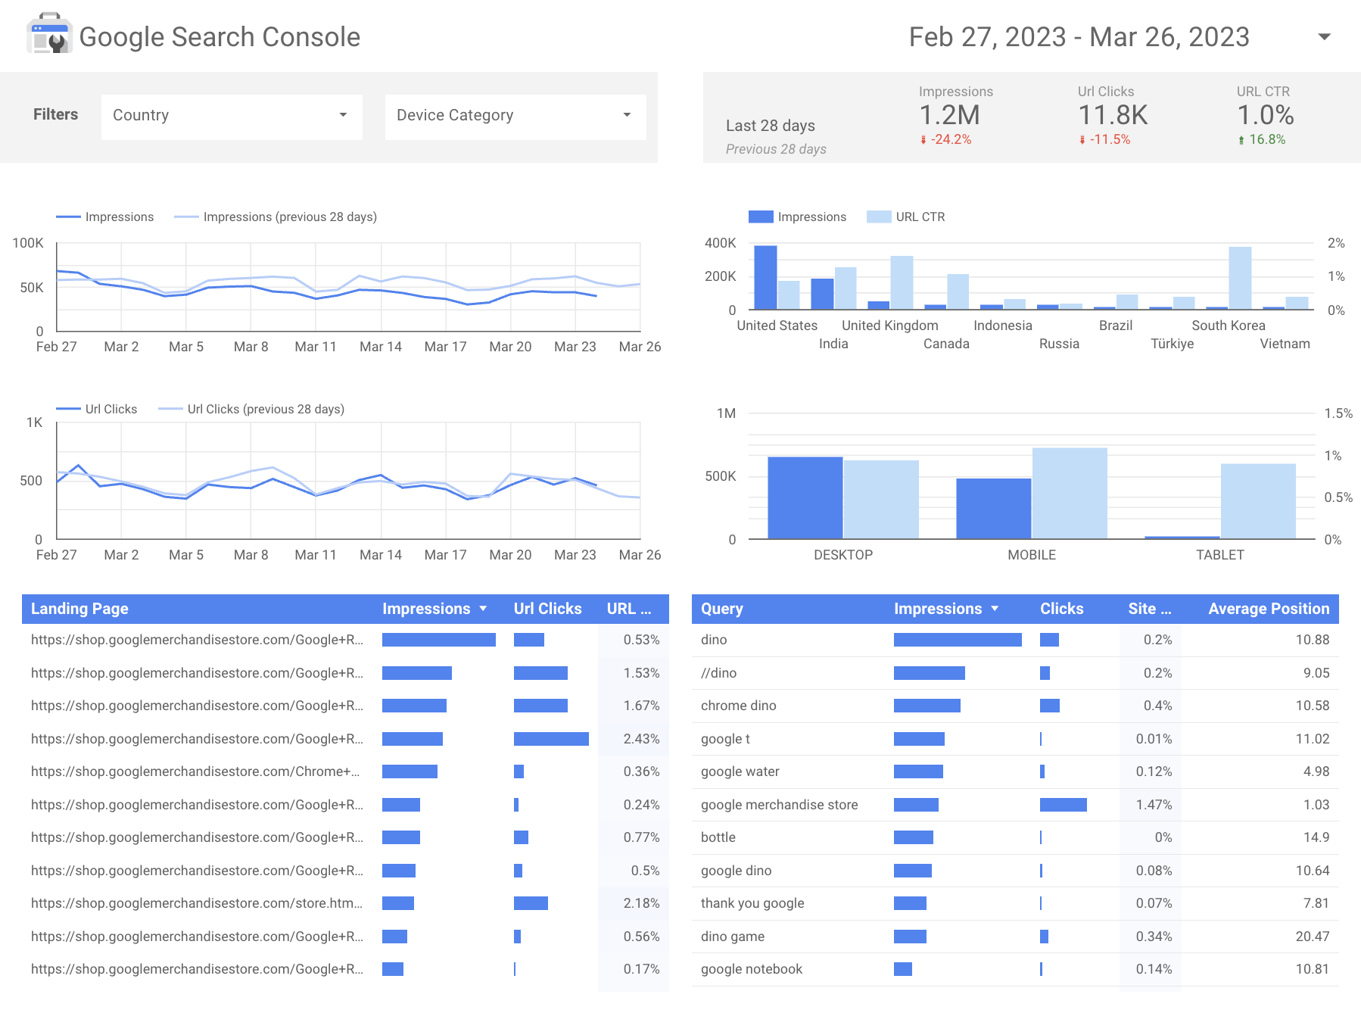
Task: Click the landing page URL with 1.67% CTR
Action: [197, 706]
